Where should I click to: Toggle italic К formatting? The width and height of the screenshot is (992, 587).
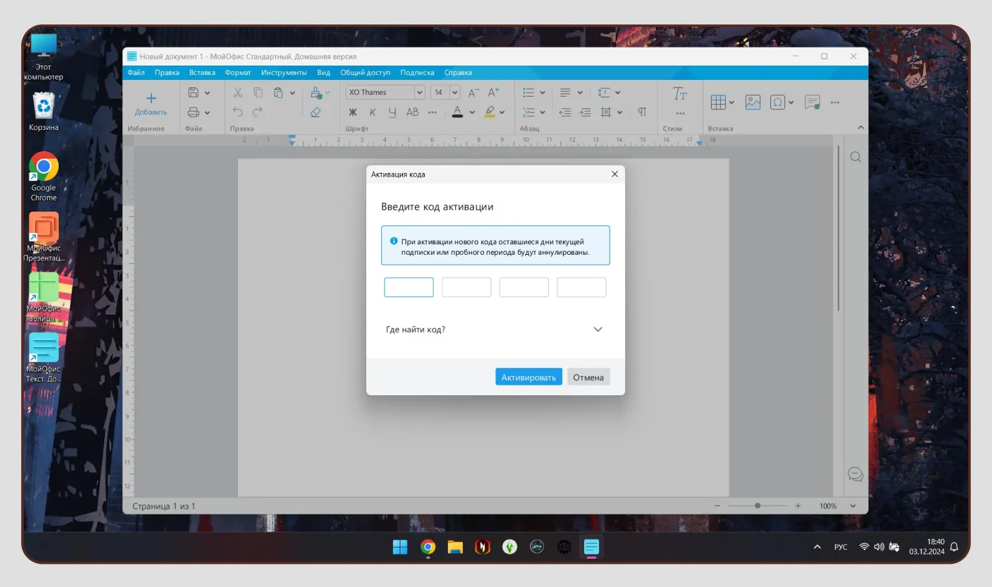tap(373, 112)
